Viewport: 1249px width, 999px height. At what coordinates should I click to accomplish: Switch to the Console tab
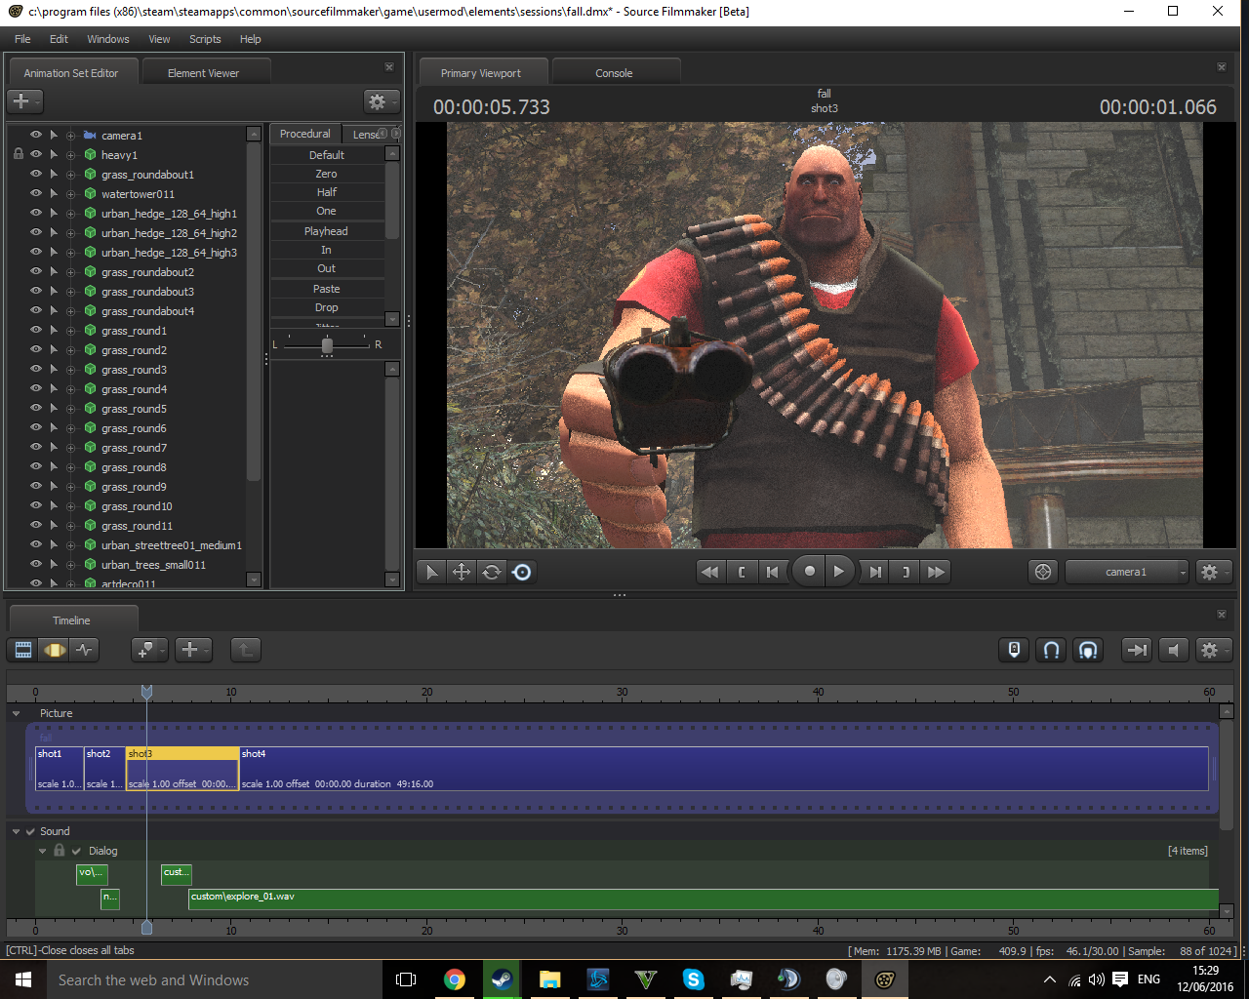click(614, 73)
